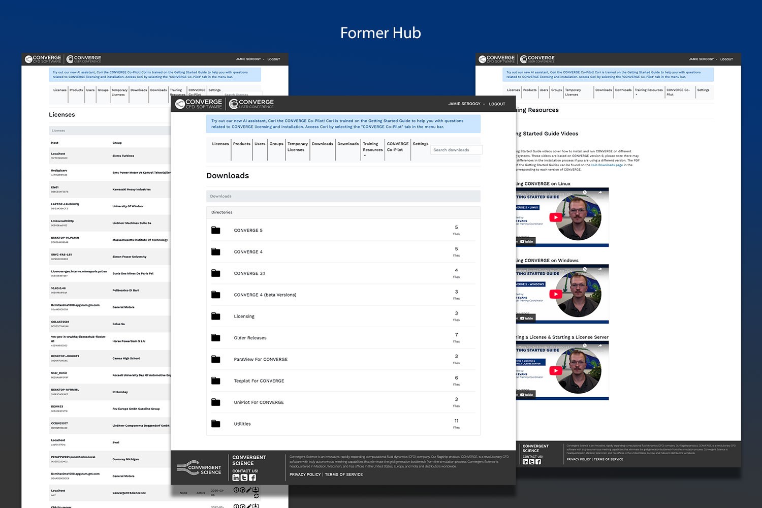Open Settings tab in Training Resources window
Viewport: 762px width, 508px height.
click(703, 90)
